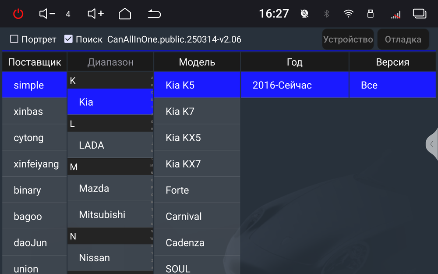Tap the home icon in the top bar
The height and width of the screenshot is (274, 438).
coord(125,14)
